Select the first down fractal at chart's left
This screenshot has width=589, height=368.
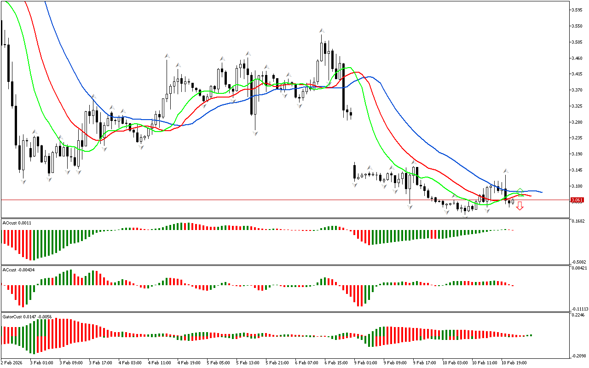(x=23, y=182)
